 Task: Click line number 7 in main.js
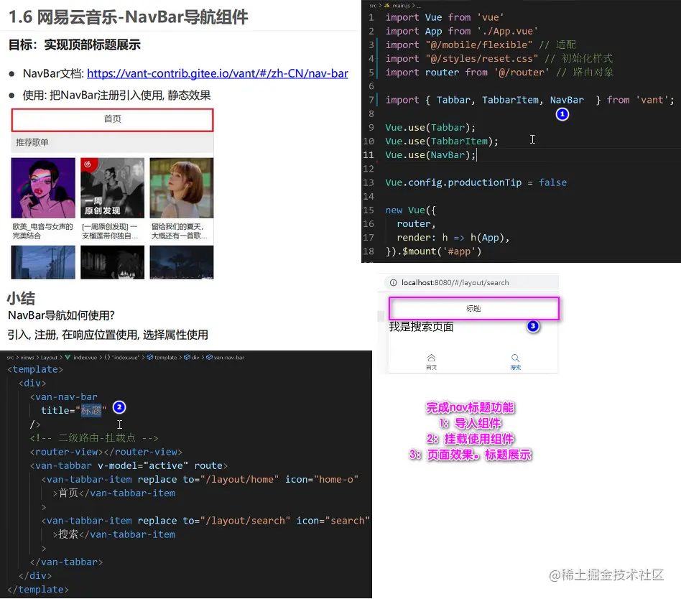(371, 100)
